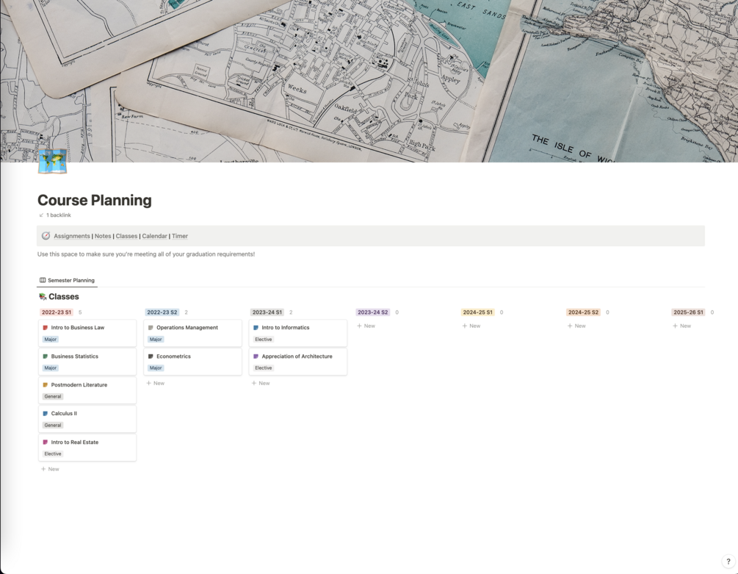
Task: Switch to the Semester Planning tab
Action: click(67, 280)
